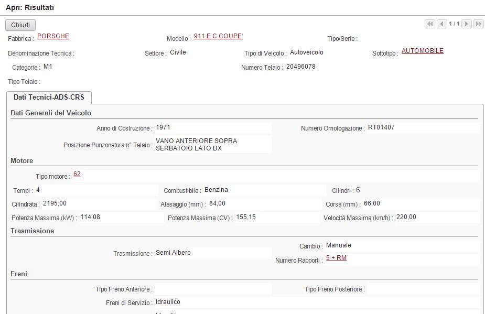Screen dimensions: 485x314
Task: Click the Combustibile Benzina field
Action: [264, 190]
